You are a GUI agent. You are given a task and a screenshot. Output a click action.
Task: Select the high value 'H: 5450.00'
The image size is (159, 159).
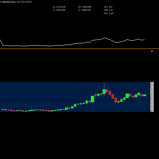coord(85,7)
